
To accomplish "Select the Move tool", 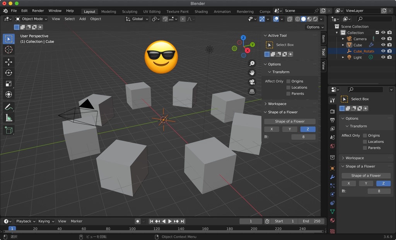I will (x=9, y=62).
